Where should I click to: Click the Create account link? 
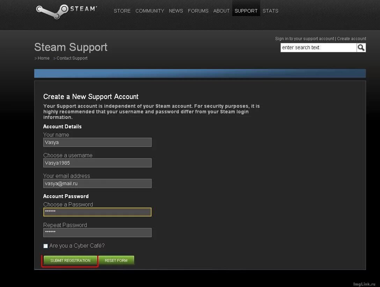pyautogui.click(x=351, y=39)
